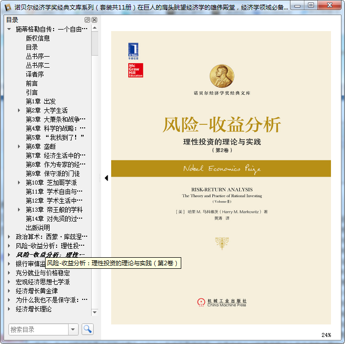Open 丛书序二 entry

[38, 65]
